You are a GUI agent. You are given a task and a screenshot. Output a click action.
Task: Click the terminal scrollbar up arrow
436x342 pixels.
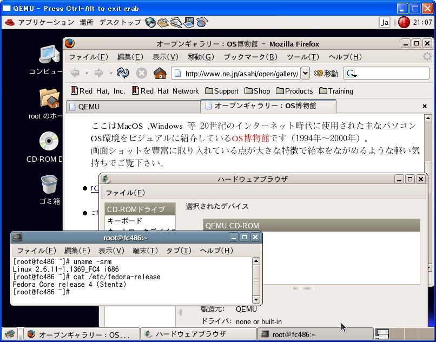(x=256, y=261)
